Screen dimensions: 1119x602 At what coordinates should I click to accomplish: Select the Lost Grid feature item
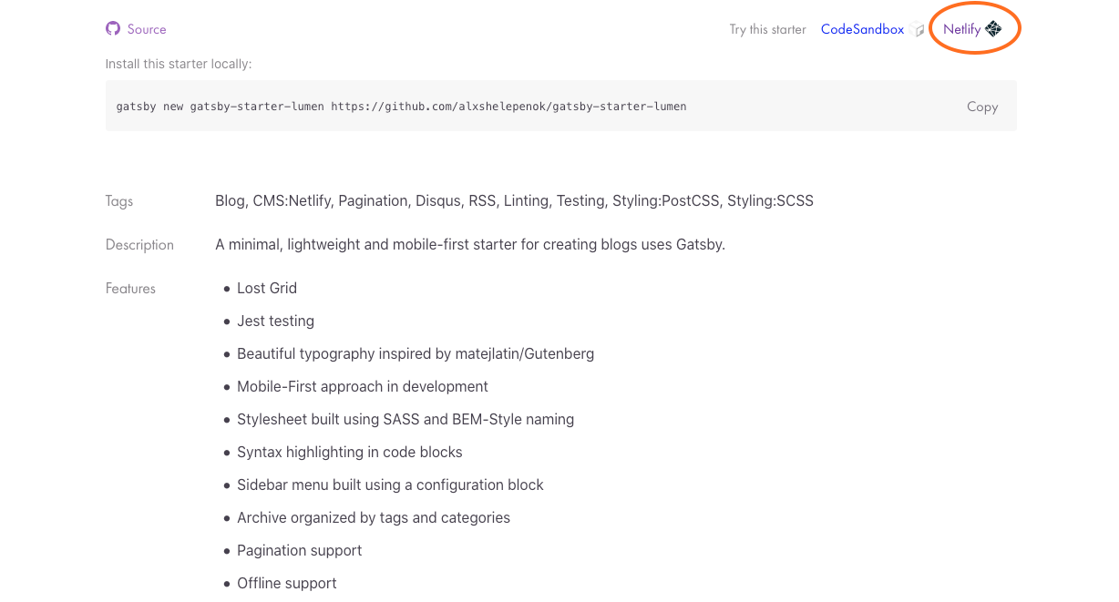coord(267,288)
